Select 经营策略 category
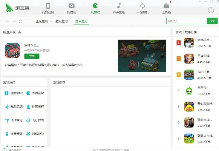This screenshot has height=151, width=219. tap(14, 134)
